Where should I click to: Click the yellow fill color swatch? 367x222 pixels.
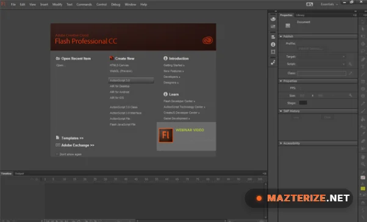[x=363, y=189]
